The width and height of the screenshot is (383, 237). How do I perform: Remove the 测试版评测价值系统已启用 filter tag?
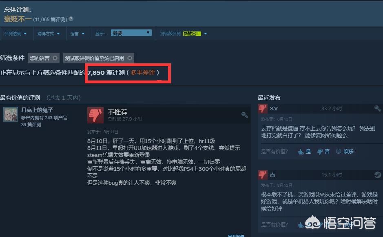(130, 58)
